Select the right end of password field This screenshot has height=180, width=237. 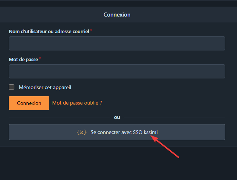(x=221, y=71)
